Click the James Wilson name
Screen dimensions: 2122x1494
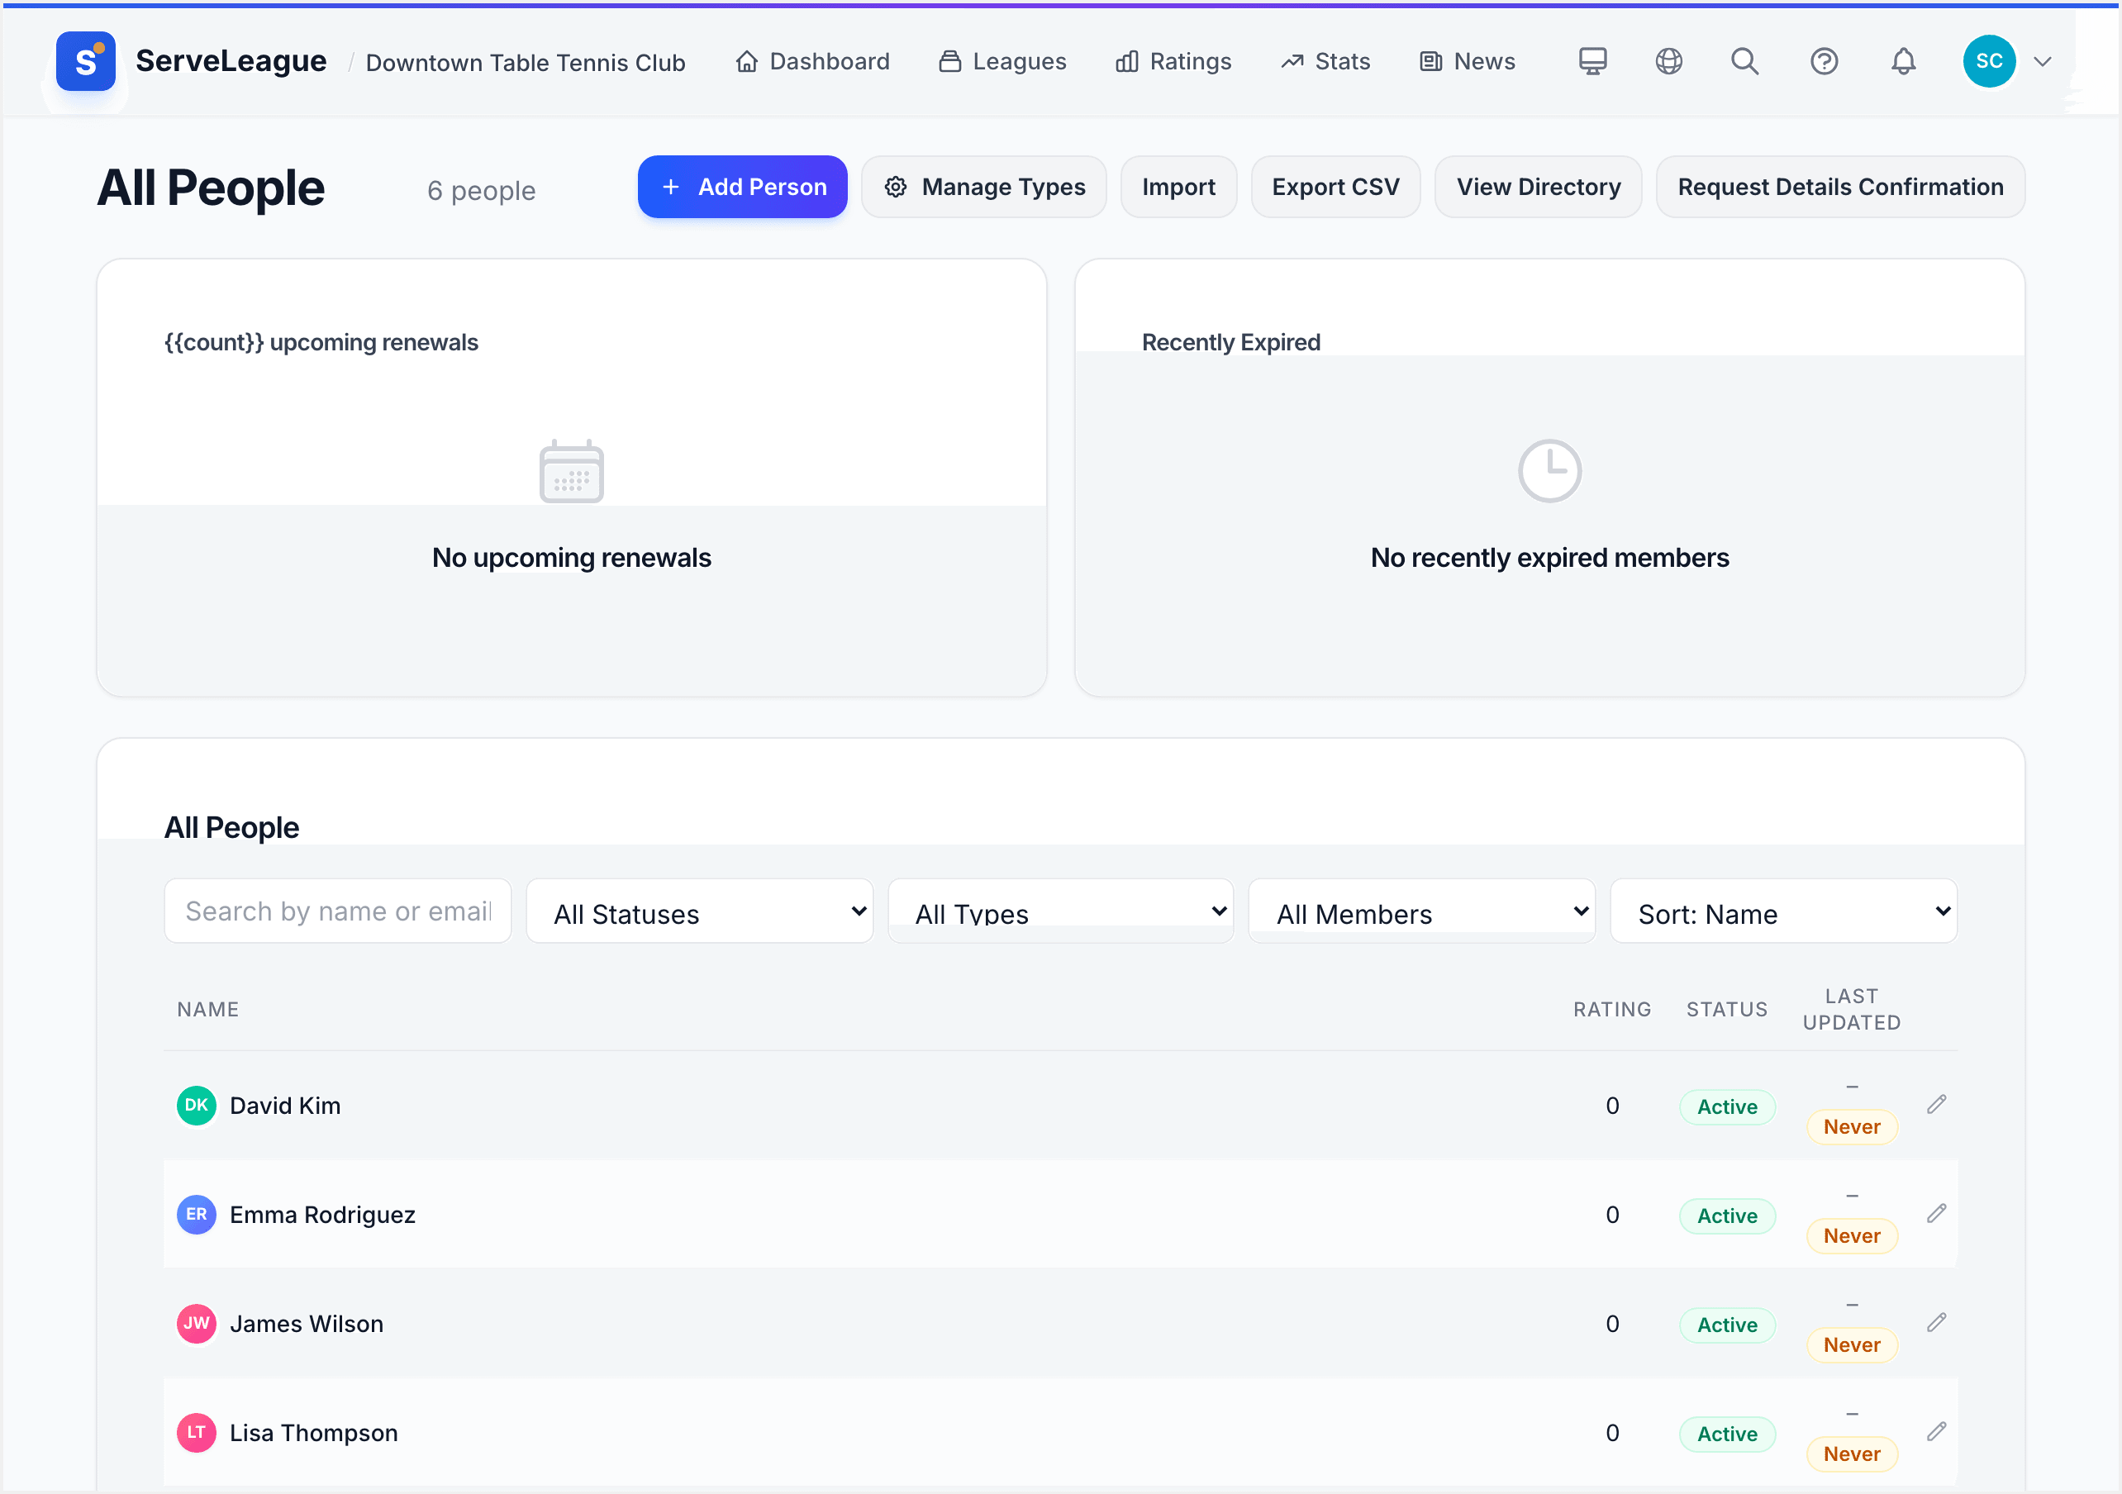click(x=306, y=1324)
